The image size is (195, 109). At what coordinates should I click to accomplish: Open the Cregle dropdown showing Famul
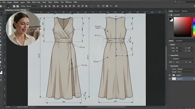point(186,72)
